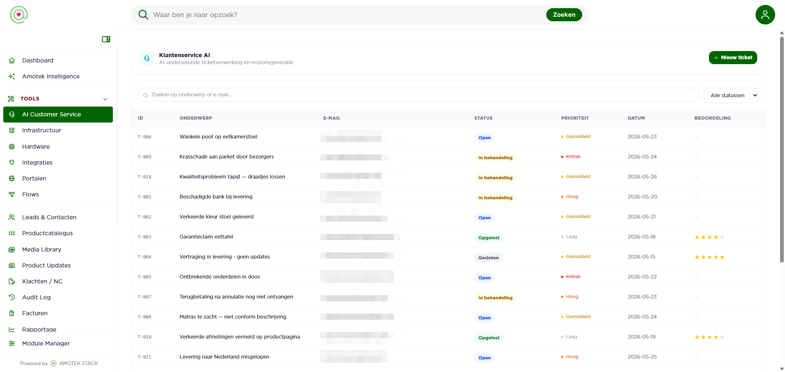Click the Facturen document icon

click(12, 313)
